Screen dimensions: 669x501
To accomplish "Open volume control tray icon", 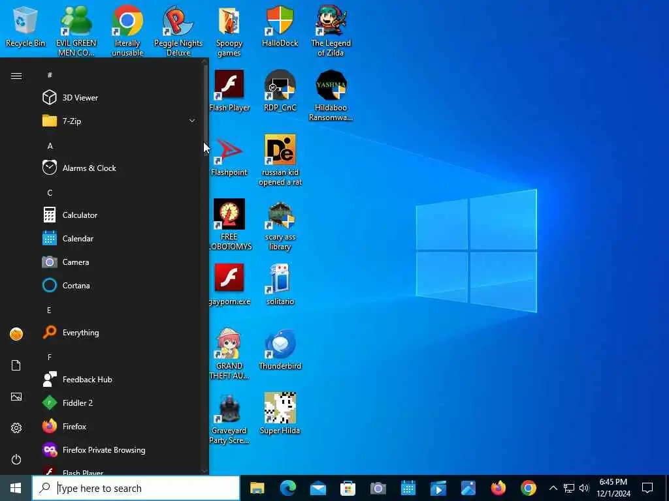I will tap(584, 488).
